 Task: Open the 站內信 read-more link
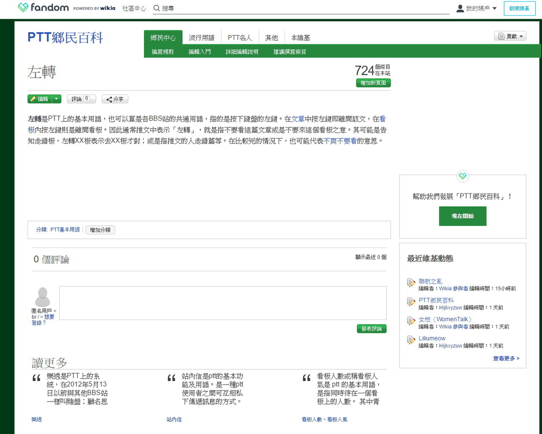174,420
